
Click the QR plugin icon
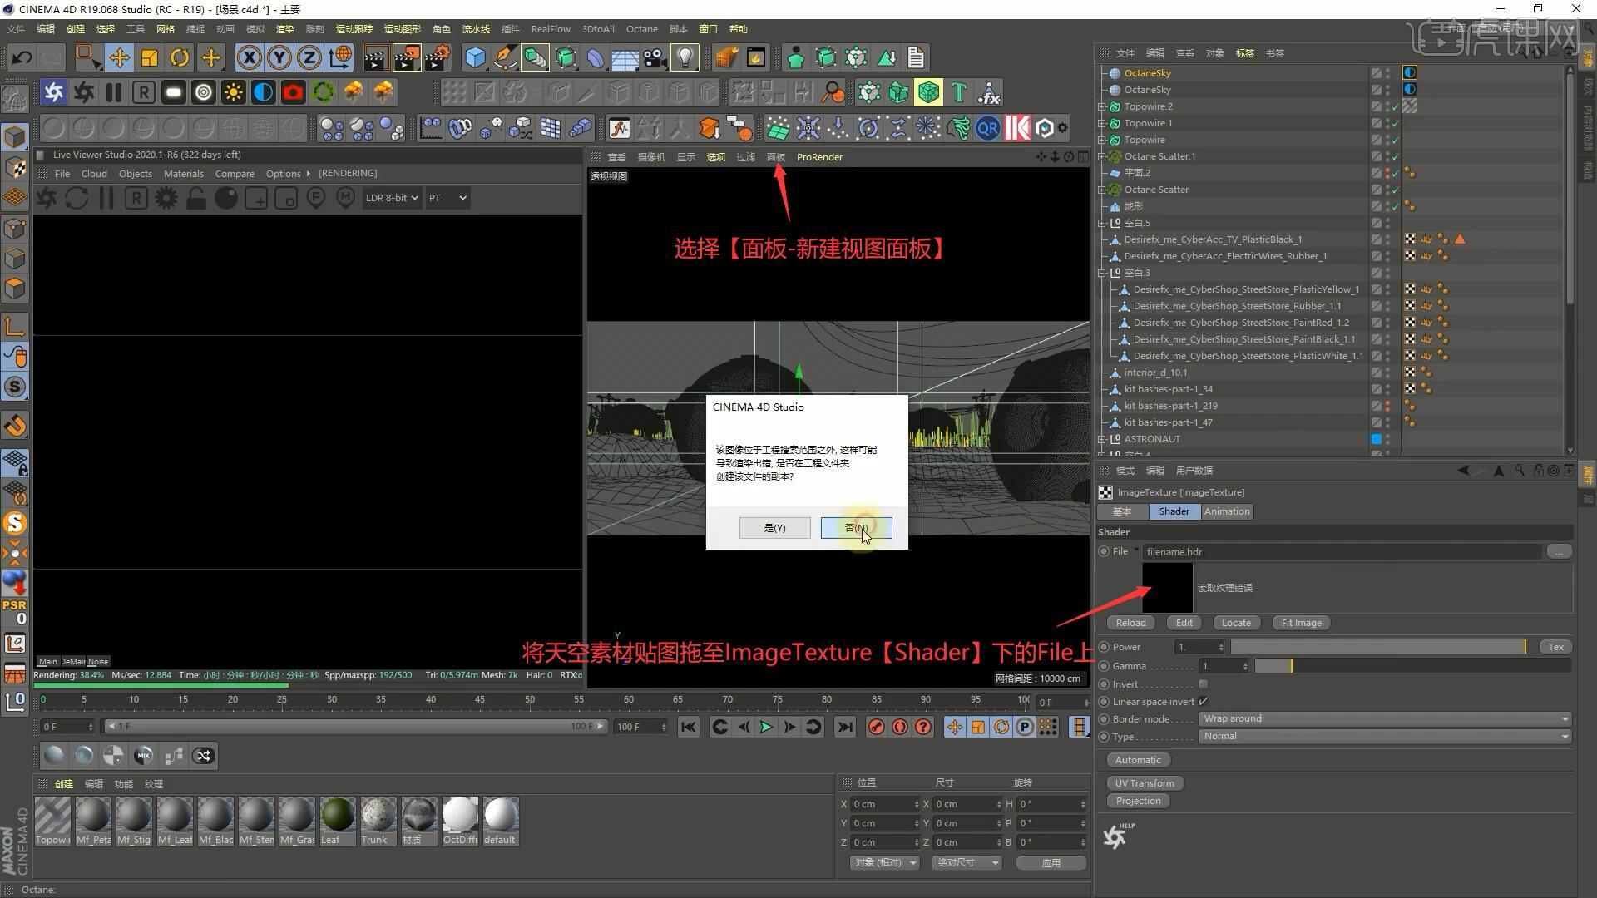(x=987, y=129)
